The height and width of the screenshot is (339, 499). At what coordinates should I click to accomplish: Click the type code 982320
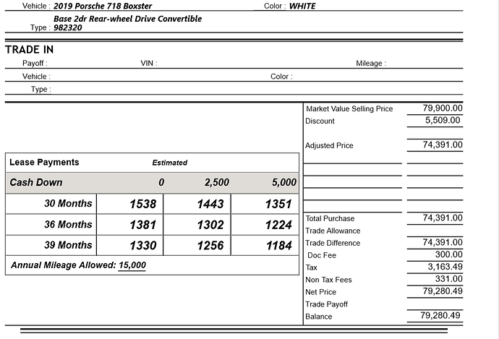[68, 27]
